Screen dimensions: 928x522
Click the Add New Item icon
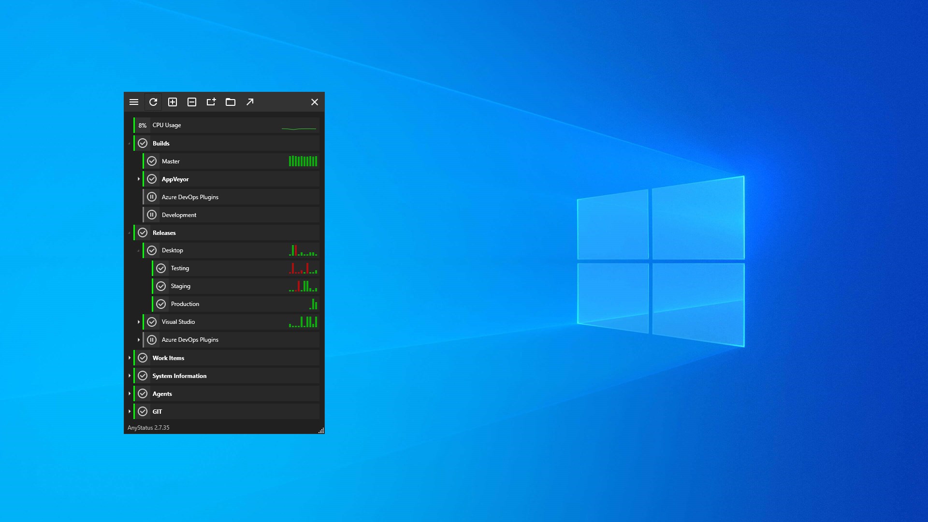coord(211,102)
